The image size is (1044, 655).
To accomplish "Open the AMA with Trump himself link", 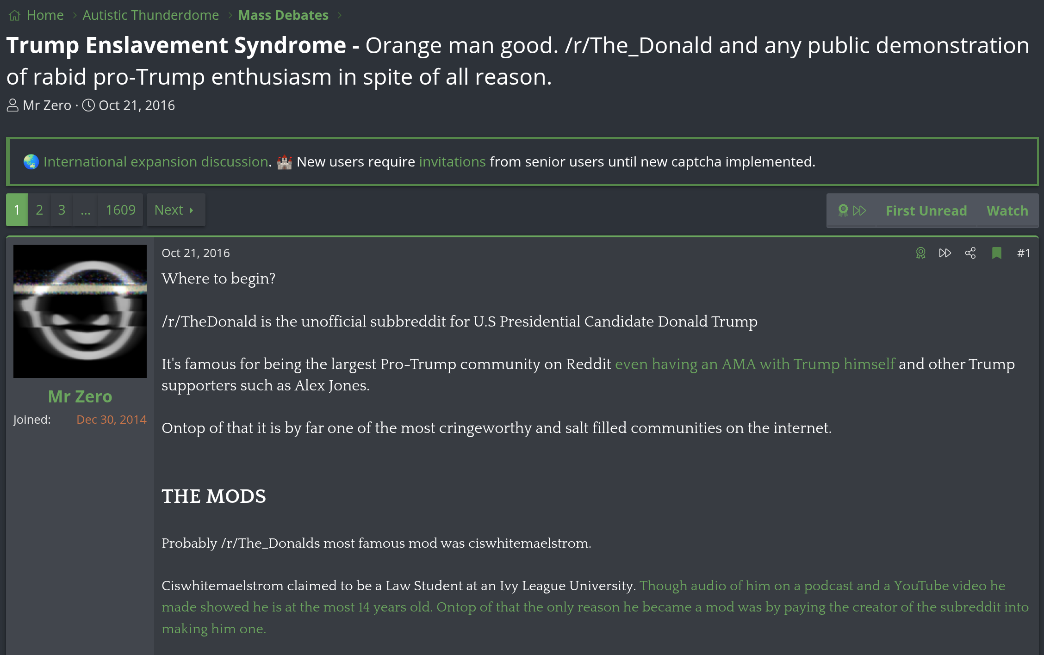I will pos(755,364).
